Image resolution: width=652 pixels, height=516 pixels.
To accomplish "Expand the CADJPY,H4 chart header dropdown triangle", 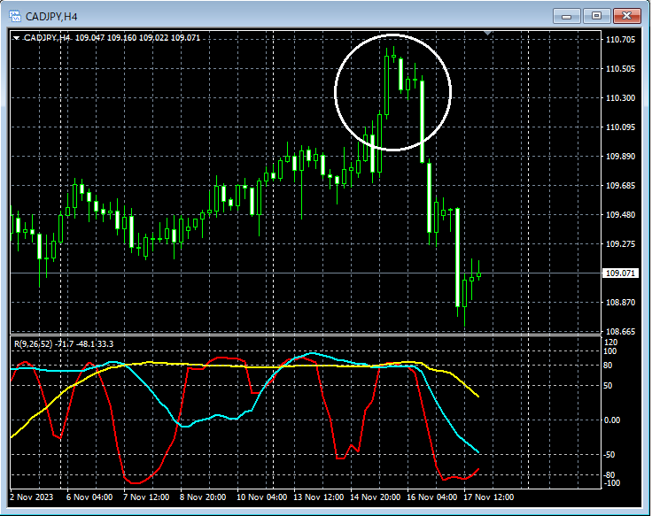I will tap(17, 38).
